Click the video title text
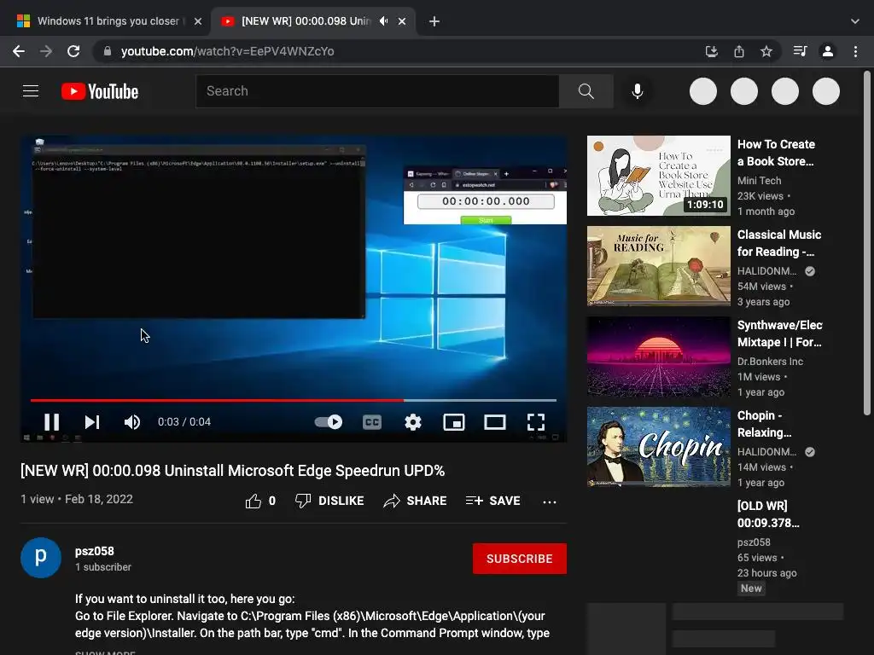The height and width of the screenshot is (655, 874). pos(232,471)
